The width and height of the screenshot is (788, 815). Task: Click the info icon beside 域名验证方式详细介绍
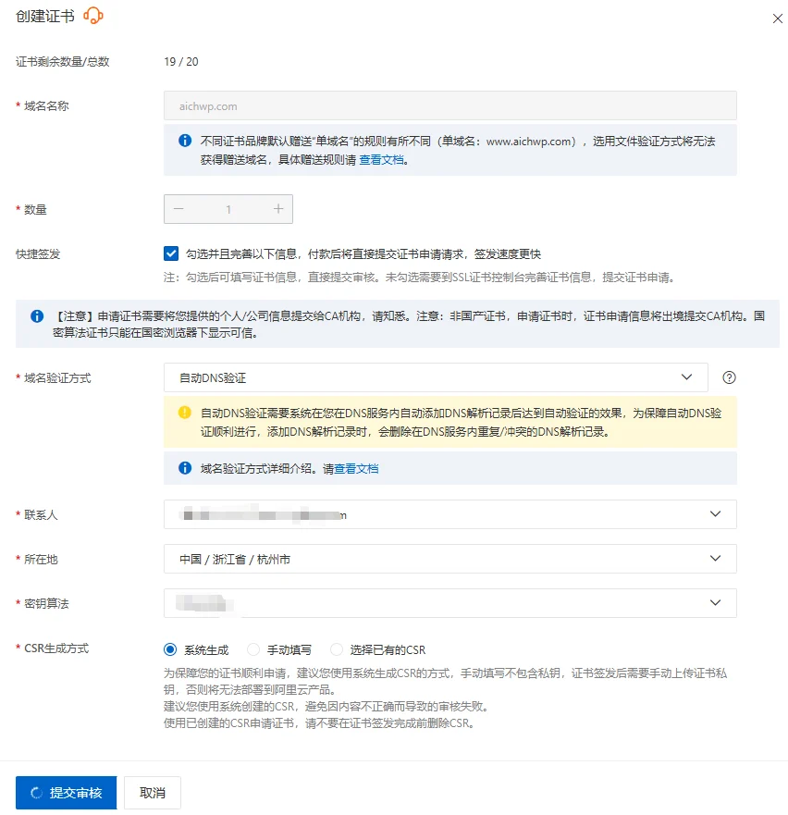coord(183,468)
